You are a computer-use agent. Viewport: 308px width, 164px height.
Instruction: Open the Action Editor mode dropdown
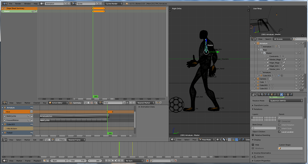[x=58, y=103]
